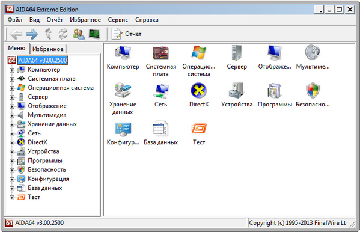This screenshot has height=232, width=360.
Task: Select Сервер text in the tree
Action: coord(38,97)
